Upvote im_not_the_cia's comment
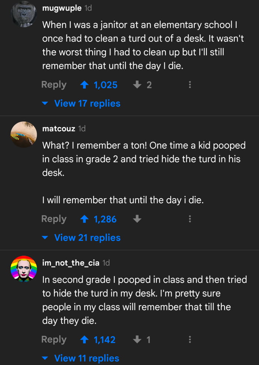The width and height of the screenshot is (259, 365). [84, 340]
